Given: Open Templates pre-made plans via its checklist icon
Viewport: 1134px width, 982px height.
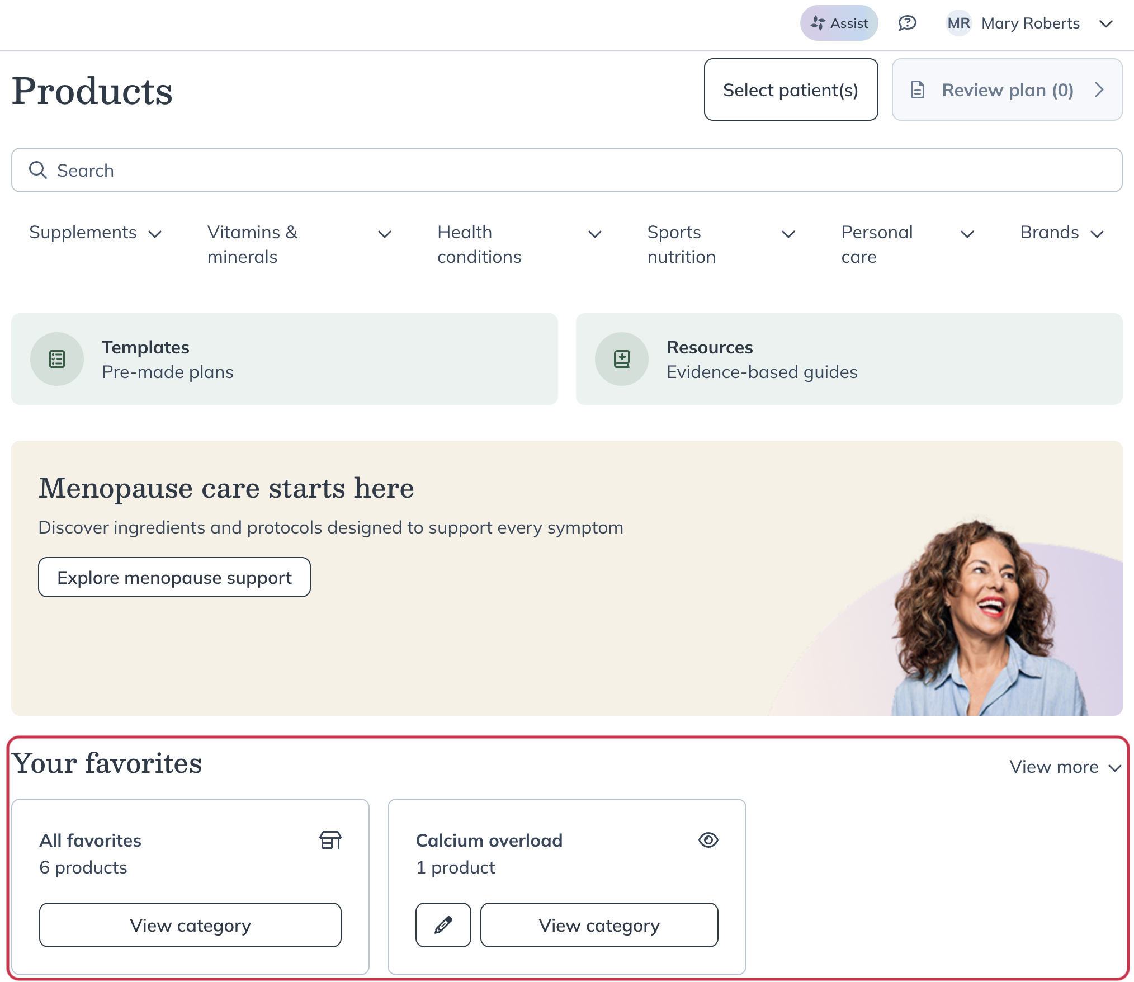Looking at the screenshot, I should (56, 358).
